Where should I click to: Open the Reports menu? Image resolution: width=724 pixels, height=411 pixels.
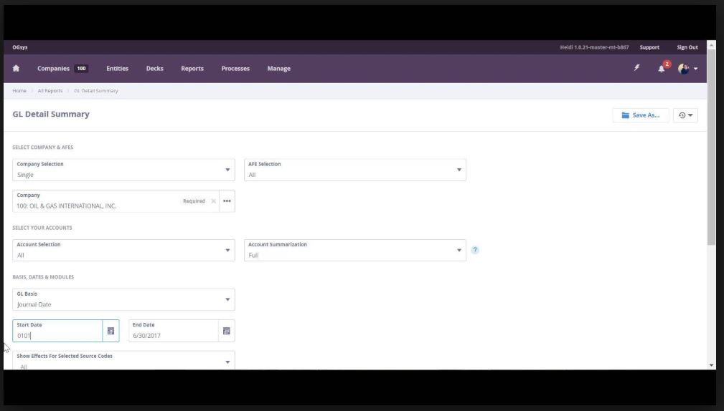[192, 68]
